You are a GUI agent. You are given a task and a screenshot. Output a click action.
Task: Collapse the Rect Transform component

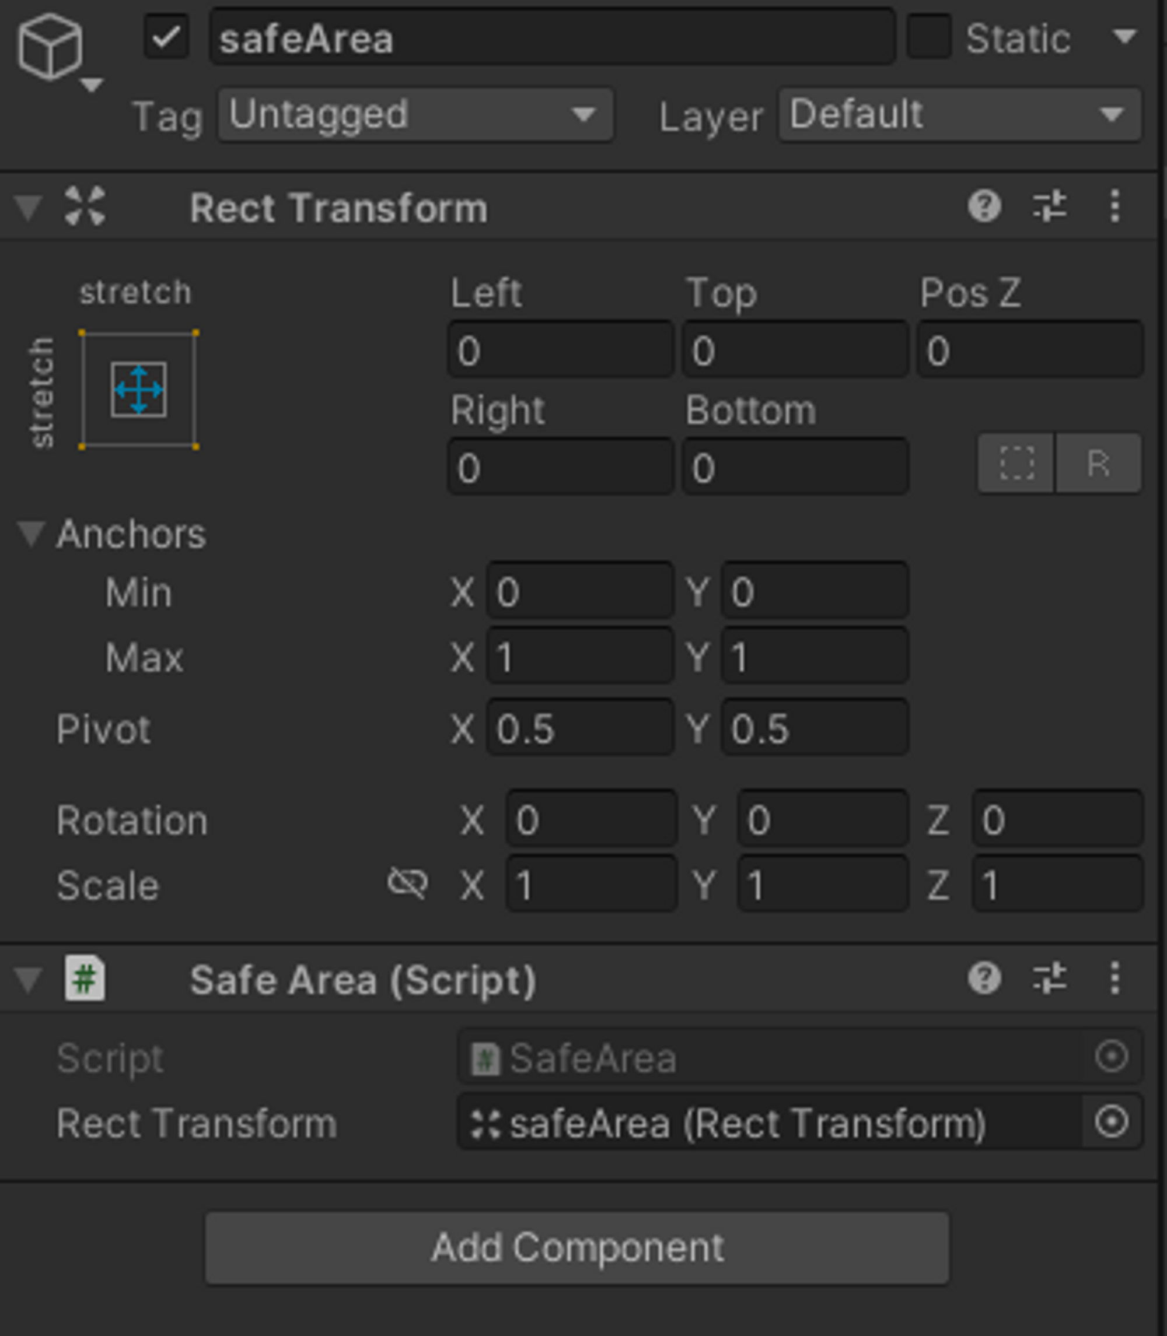[x=29, y=208]
